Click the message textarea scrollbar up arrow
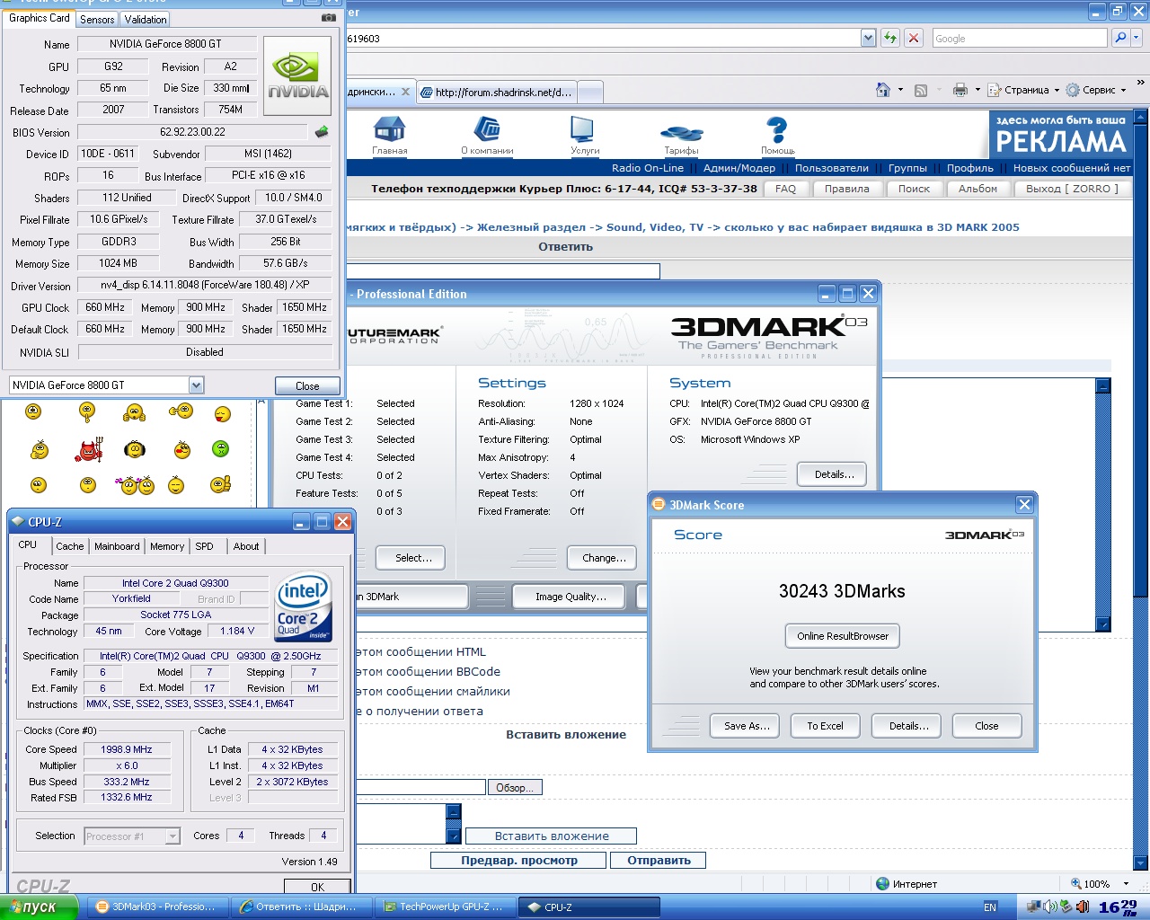Screen dimensions: 1150x920 [x=1103, y=385]
